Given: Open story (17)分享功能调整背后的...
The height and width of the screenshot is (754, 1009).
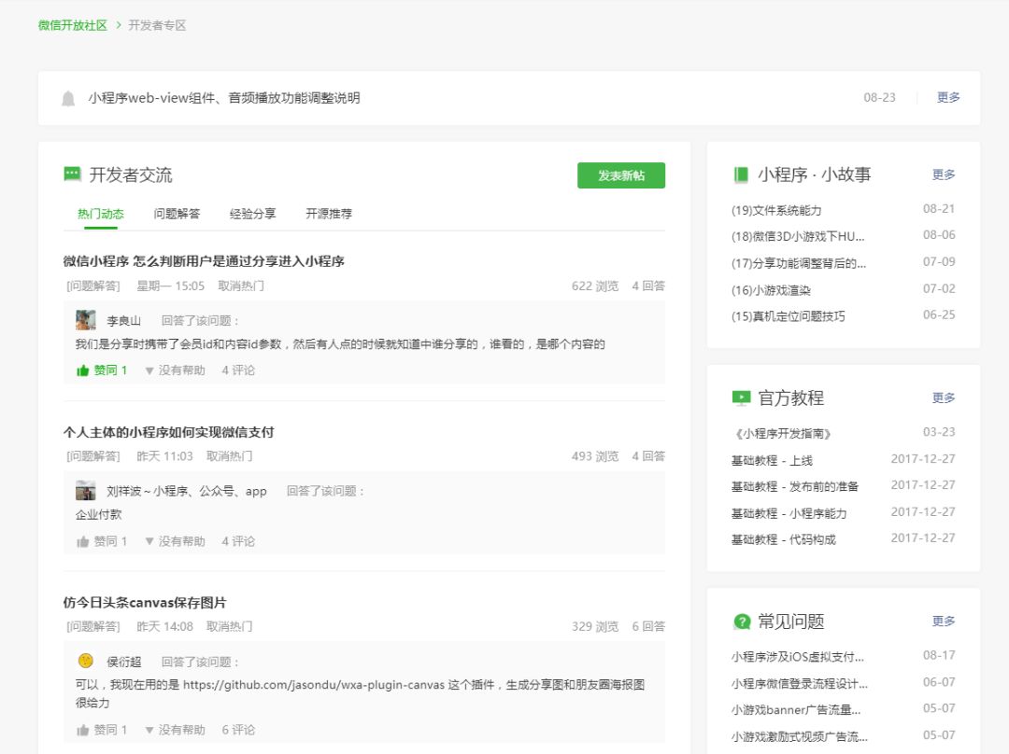Looking at the screenshot, I should coord(799,263).
